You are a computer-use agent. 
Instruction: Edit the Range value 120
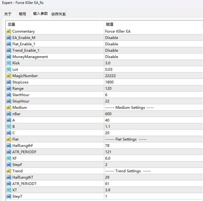pyautogui.click(x=153, y=89)
